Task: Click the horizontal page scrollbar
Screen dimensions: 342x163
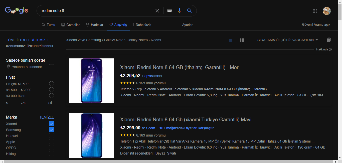Action: pos(169,162)
